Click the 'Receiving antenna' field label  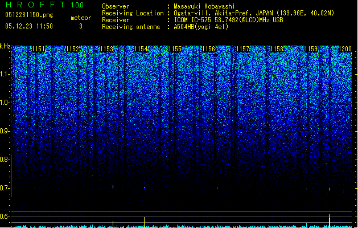(131, 27)
